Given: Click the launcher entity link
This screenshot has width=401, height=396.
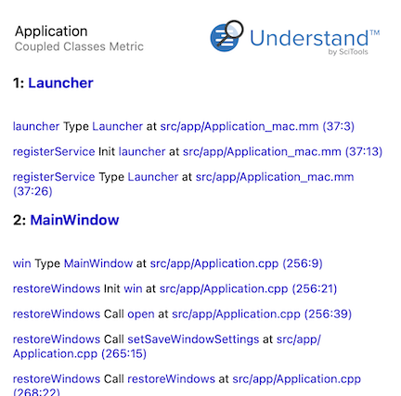Looking at the screenshot, I should tap(36, 126).
